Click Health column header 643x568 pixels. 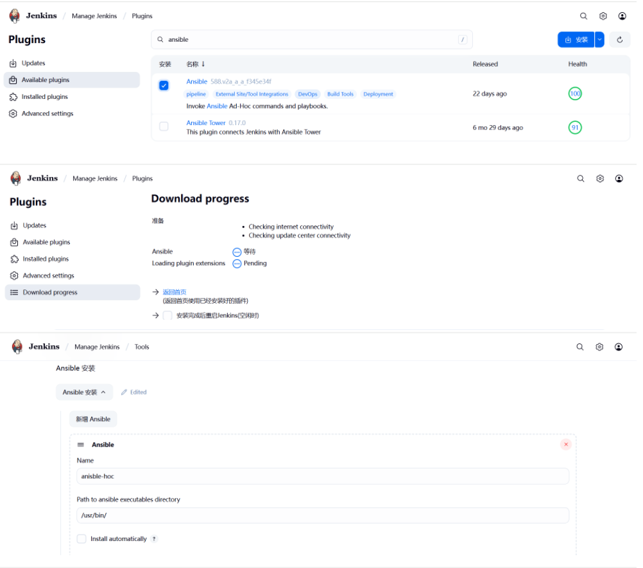tap(578, 64)
